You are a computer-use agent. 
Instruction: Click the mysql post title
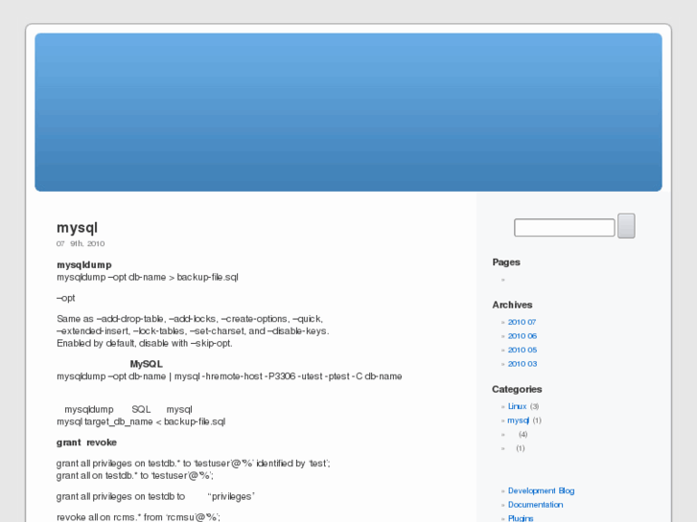tap(77, 228)
